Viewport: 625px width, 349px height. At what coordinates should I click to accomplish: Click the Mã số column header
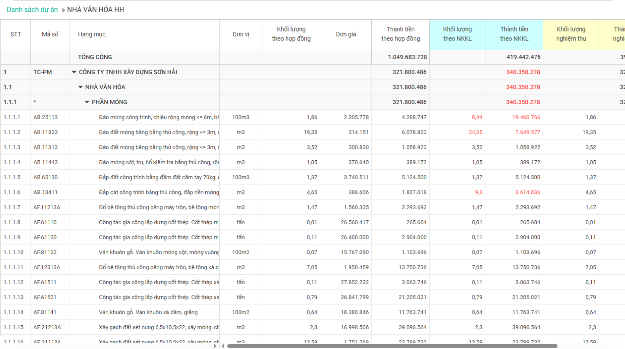[x=50, y=34]
